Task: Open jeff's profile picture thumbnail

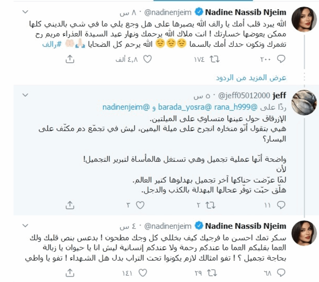Action: point(304,102)
